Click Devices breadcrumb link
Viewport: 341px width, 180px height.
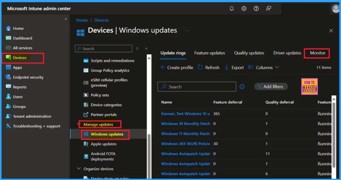pyautogui.click(x=102, y=20)
